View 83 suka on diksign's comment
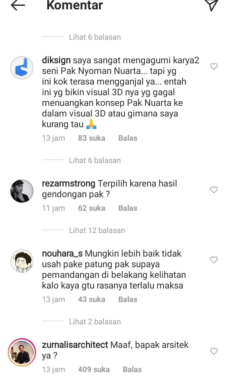 pos(92,138)
